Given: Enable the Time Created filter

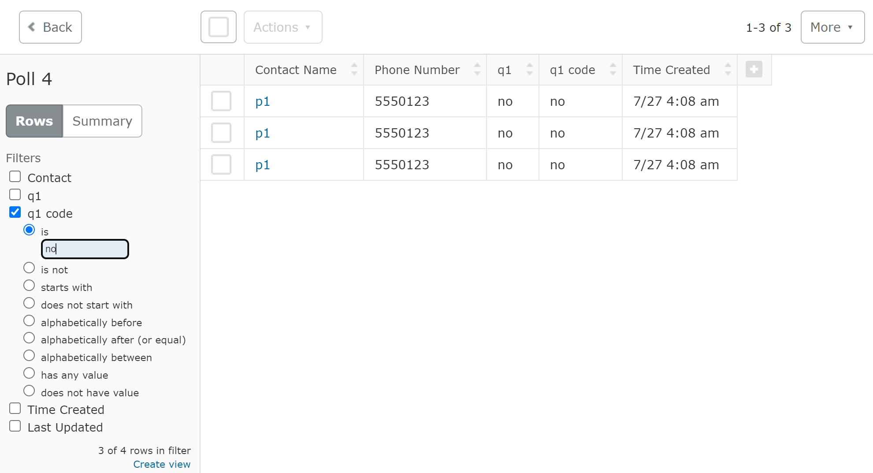Looking at the screenshot, I should (15, 408).
